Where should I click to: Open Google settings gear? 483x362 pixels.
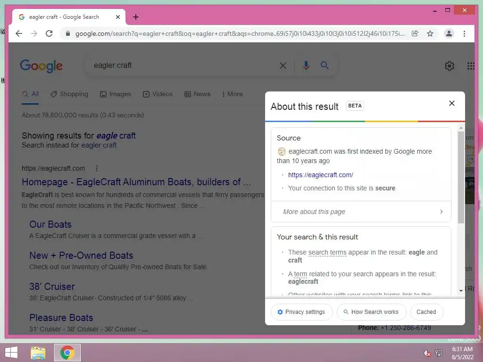(450, 66)
